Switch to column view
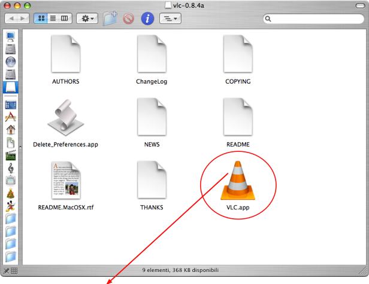 pos(65,19)
